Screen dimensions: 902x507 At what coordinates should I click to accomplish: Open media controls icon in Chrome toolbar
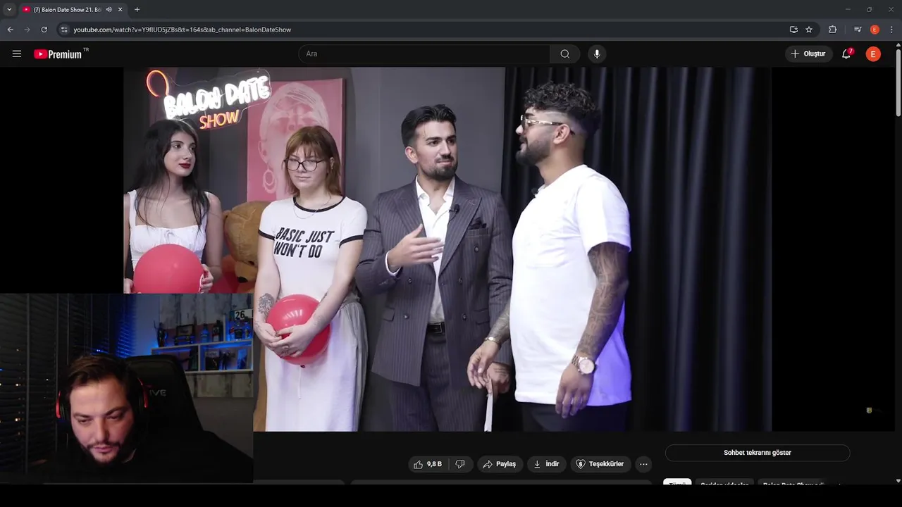(858, 30)
